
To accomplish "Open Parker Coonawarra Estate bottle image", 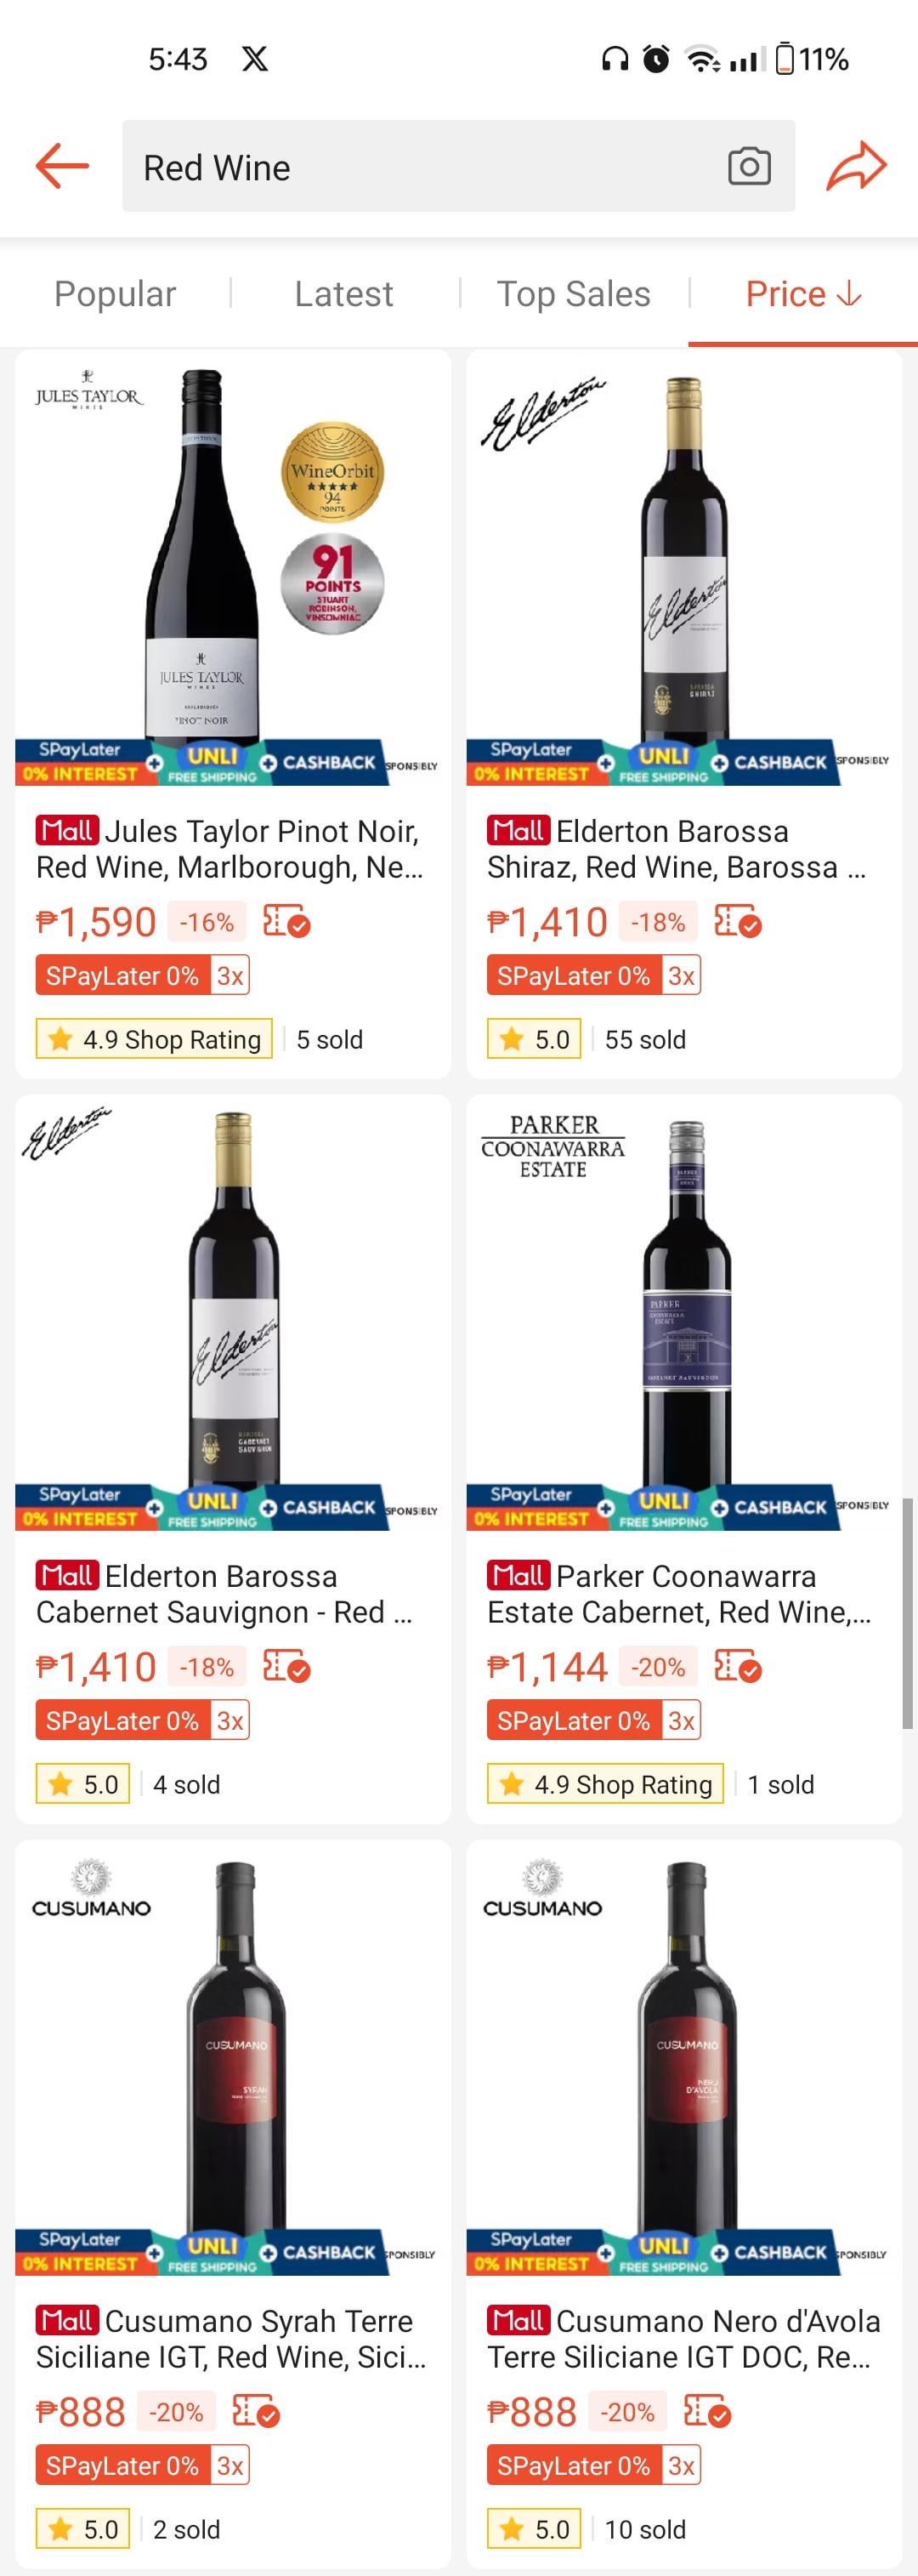I will pyautogui.click(x=684, y=1300).
